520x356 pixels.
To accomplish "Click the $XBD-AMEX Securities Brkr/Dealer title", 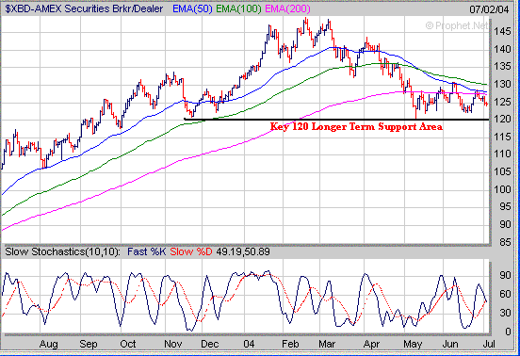I will pyautogui.click(x=84, y=9).
